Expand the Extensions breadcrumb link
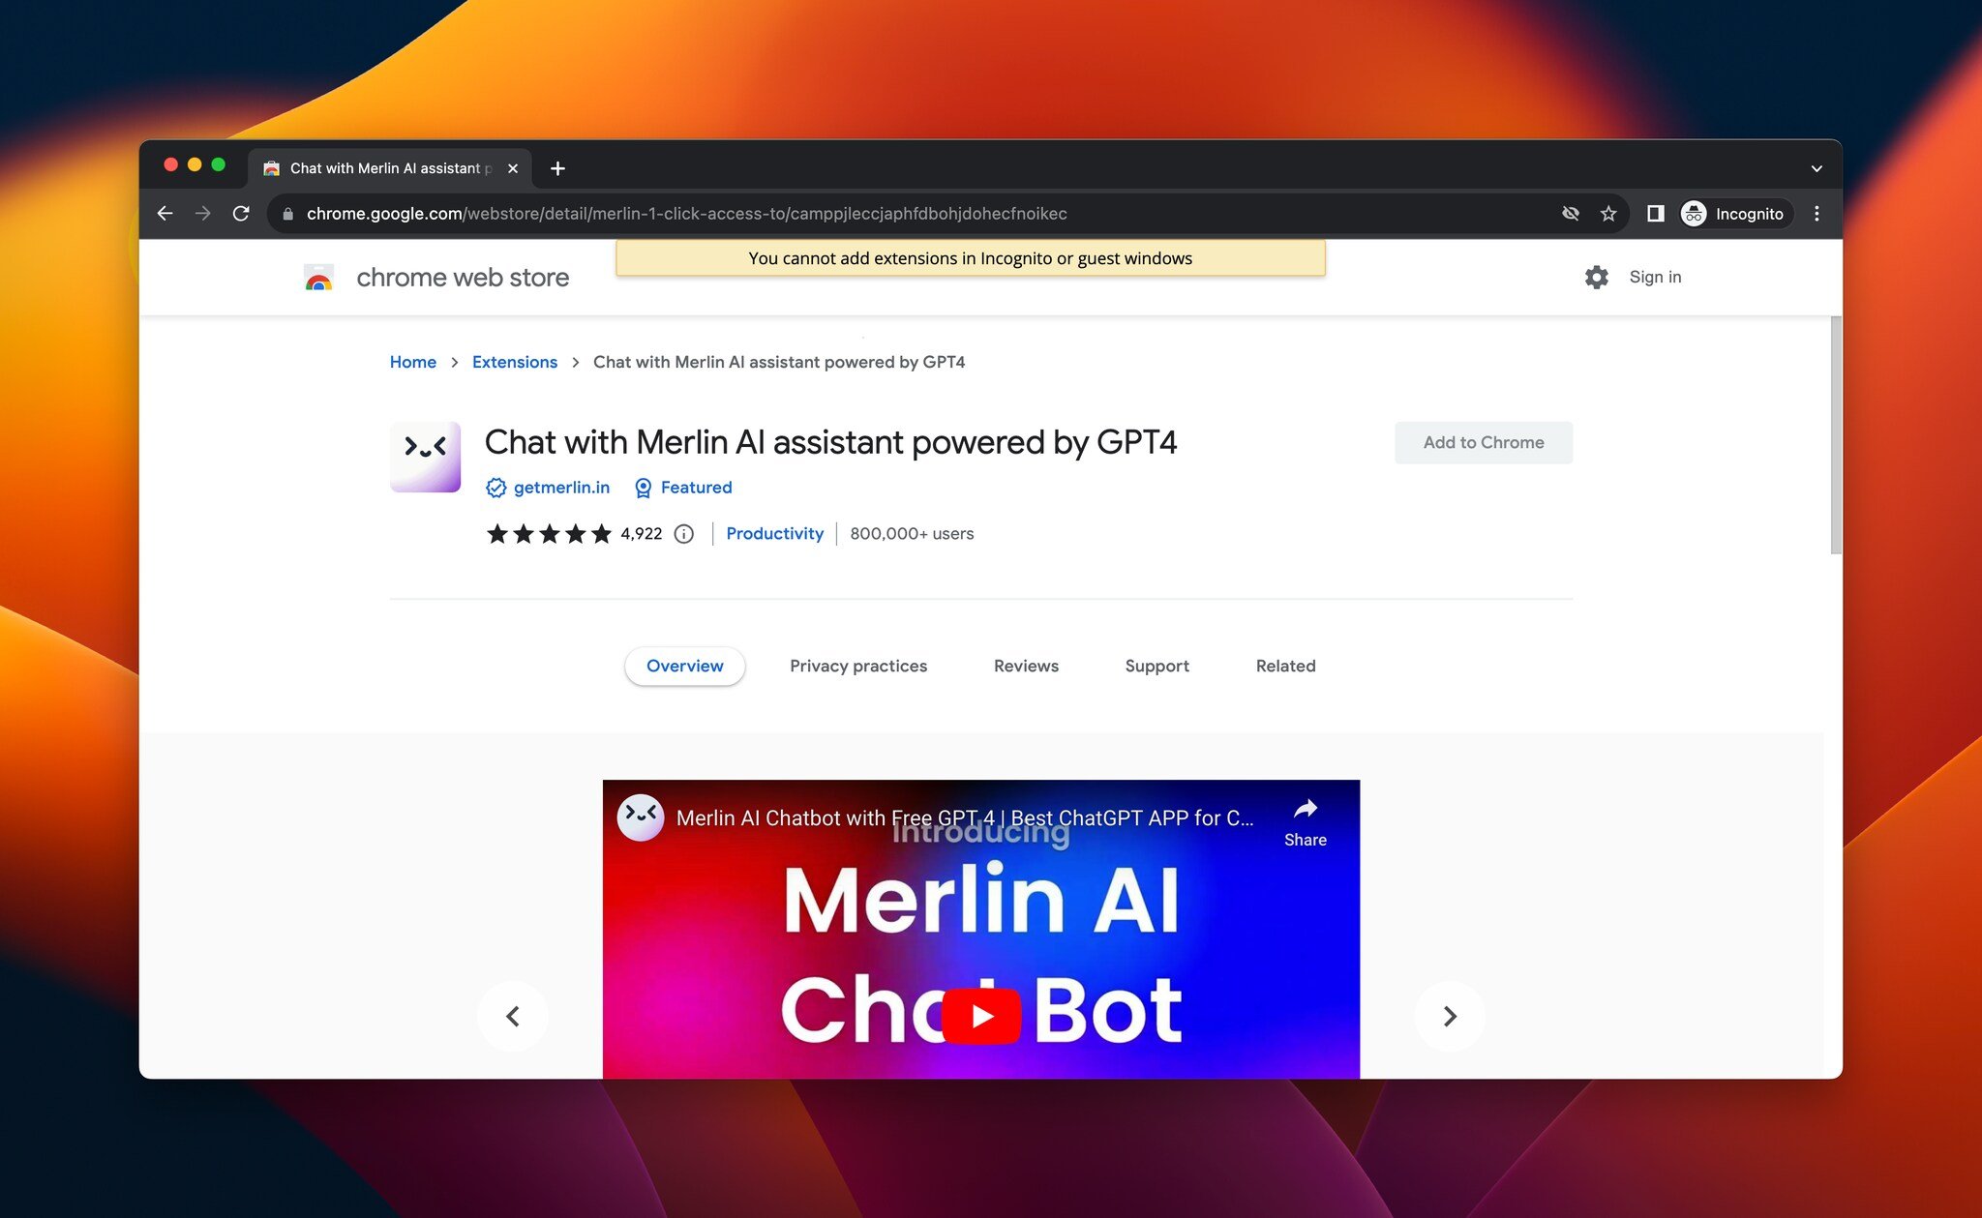This screenshot has width=1982, height=1218. [x=513, y=361]
